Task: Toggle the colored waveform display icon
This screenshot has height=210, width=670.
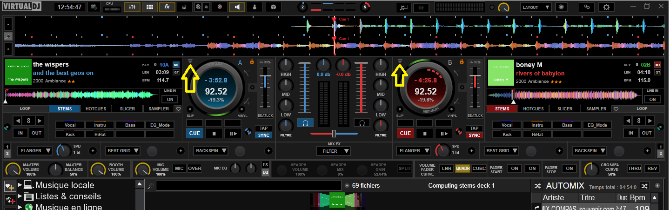Action: click(422, 7)
